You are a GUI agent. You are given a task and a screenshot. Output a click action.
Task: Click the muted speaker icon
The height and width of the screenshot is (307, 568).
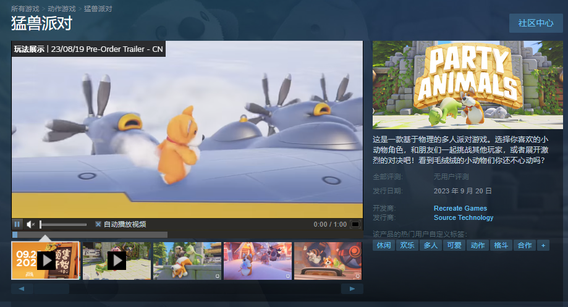point(31,224)
